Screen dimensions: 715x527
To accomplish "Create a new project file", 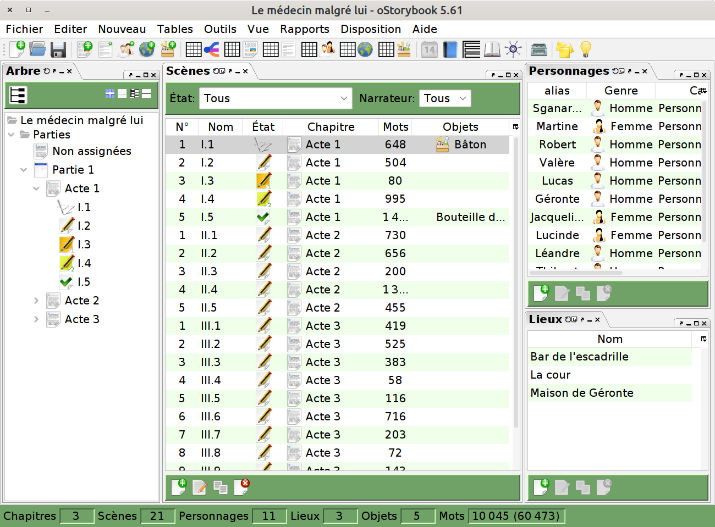I will 17,49.
